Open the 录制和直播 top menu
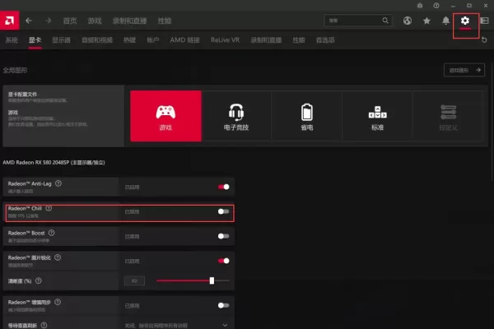The width and height of the screenshot is (494, 329). 130,21
